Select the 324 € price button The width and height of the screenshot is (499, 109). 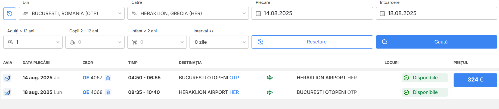475,80
